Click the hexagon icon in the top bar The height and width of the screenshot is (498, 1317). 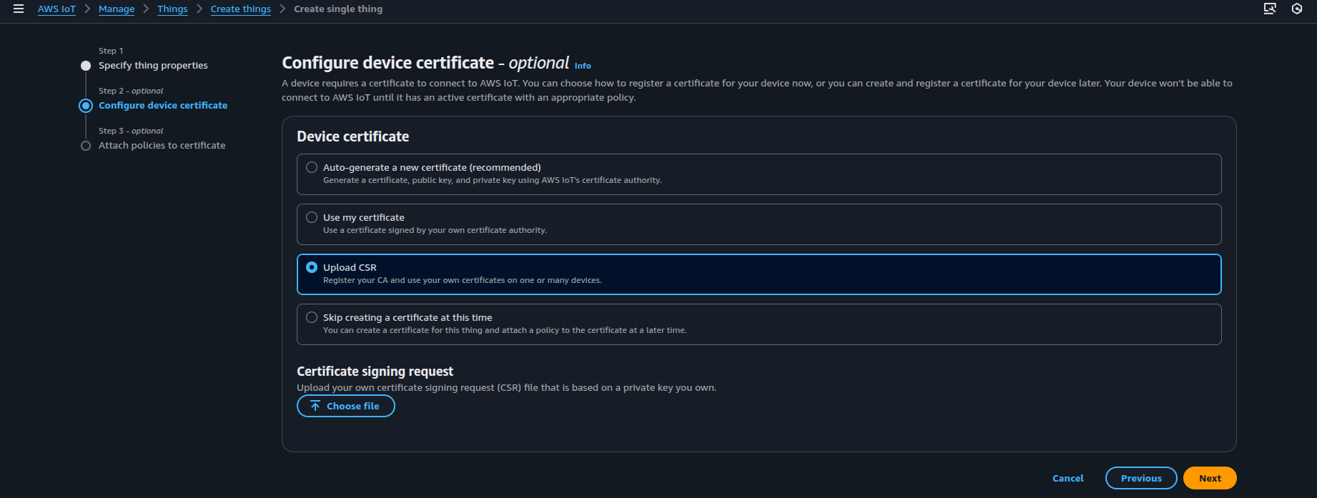pos(1297,9)
